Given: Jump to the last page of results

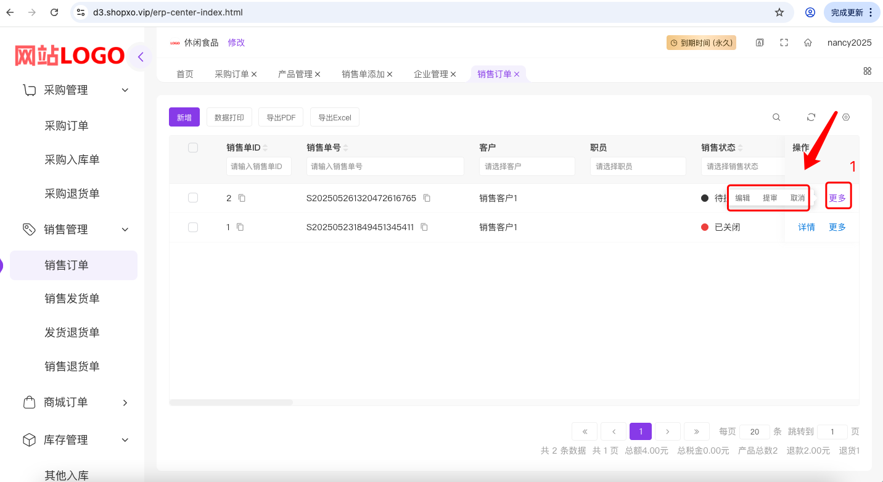Looking at the screenshot, I should pyautogui.click(x=697, y=431).
